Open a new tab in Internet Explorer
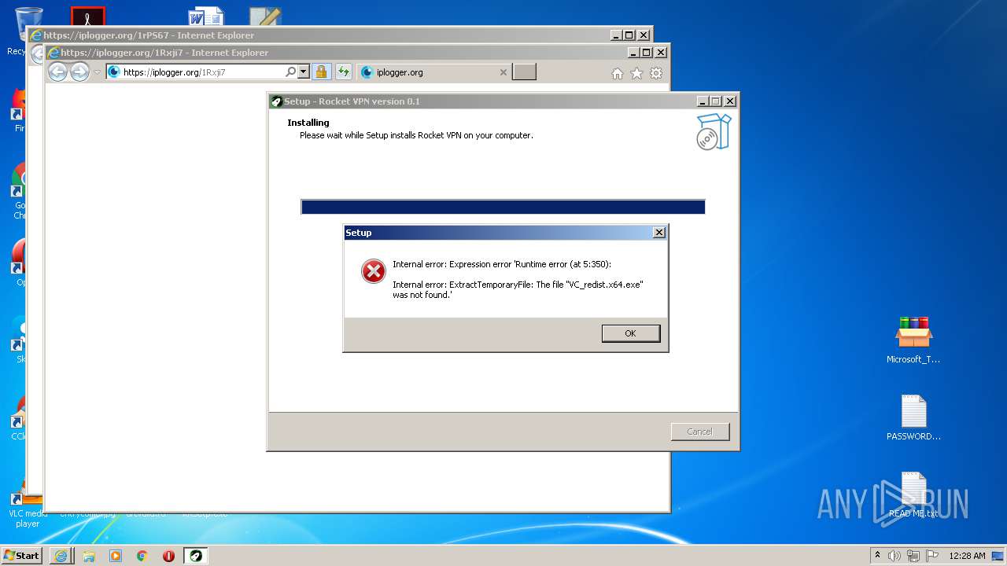The image size is (1007, 566). [524, 72]
